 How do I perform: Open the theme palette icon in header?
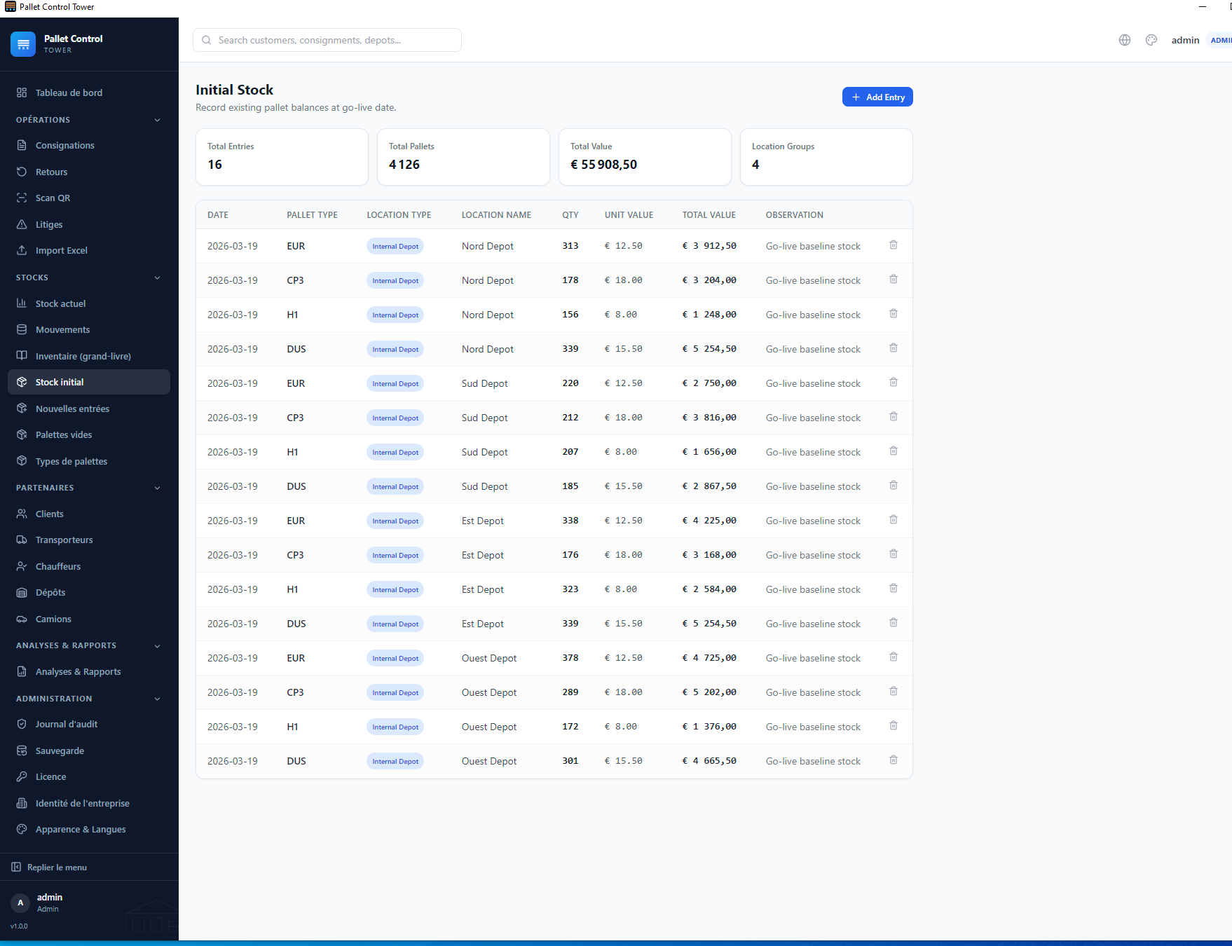click(x=1151, y=40)
